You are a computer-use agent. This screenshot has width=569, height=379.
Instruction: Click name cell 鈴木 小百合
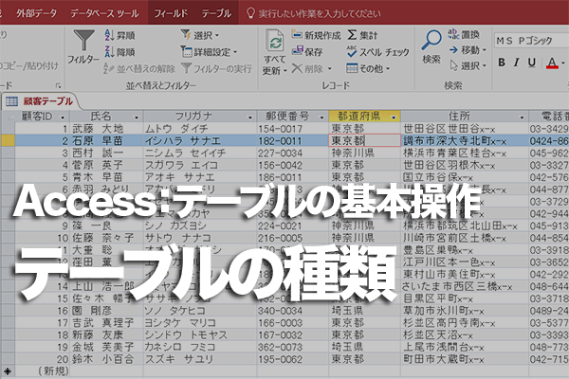[106, 359]
